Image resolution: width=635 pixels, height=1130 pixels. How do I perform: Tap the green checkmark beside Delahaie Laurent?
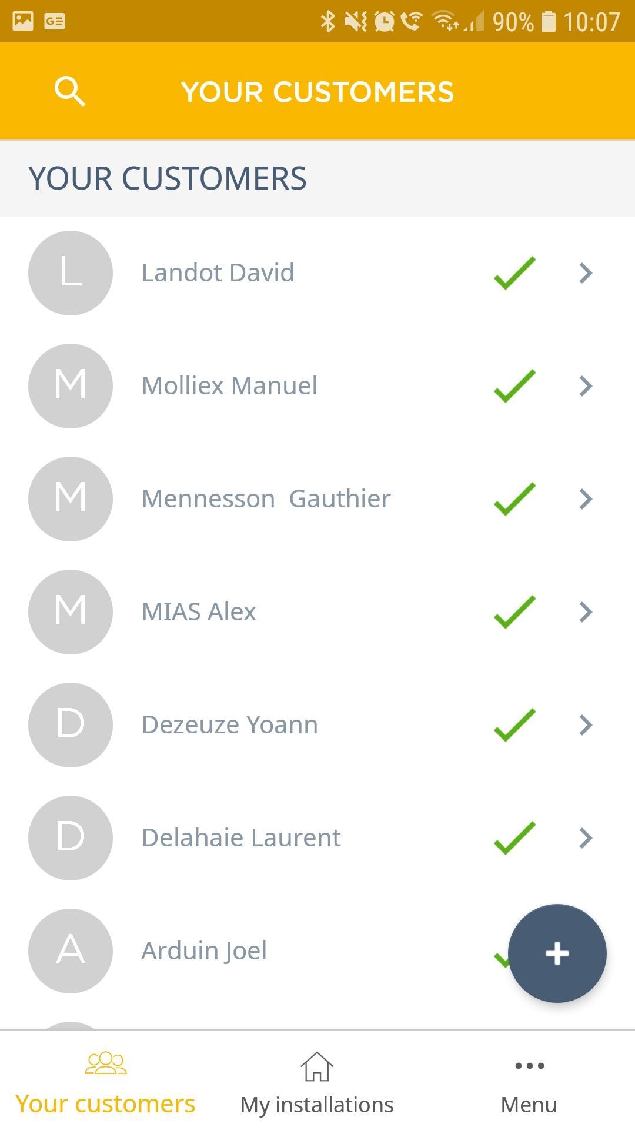(x=515, y=838)
